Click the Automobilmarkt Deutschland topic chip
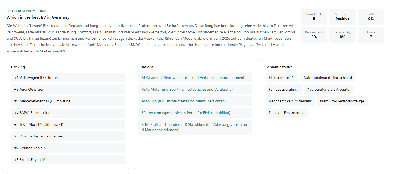Screen dimensions: 397x174 pos(328,78)
